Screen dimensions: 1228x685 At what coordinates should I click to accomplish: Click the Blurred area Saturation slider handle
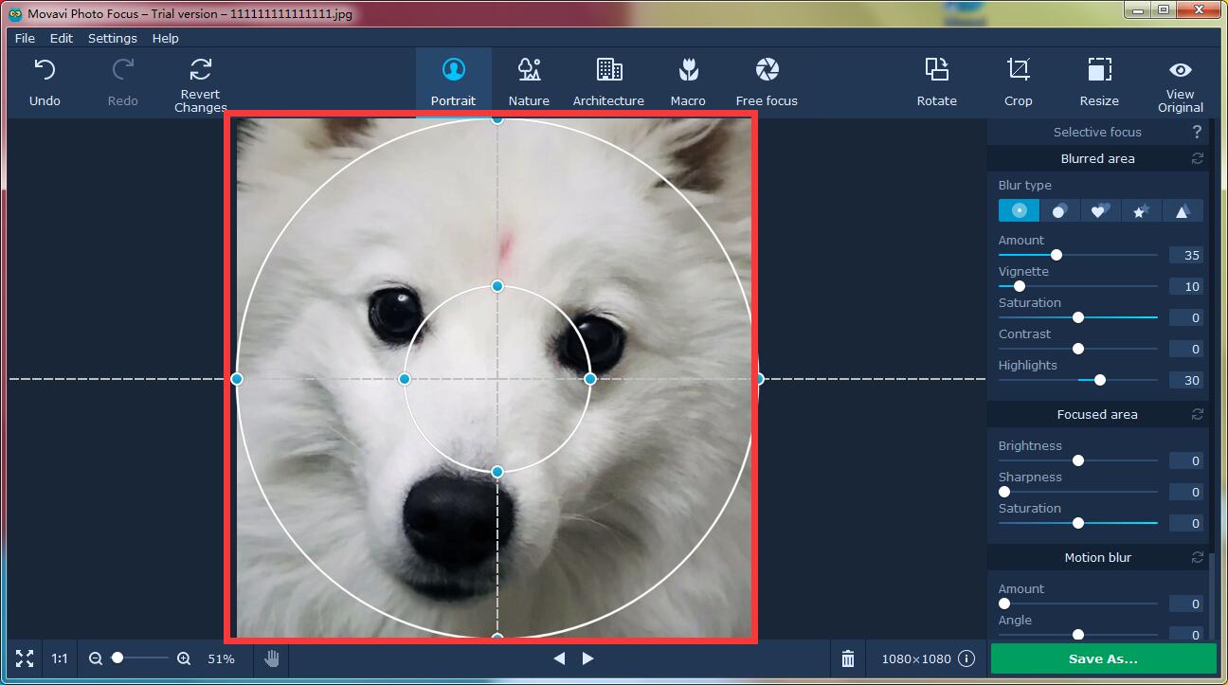click(x=1078, y=317)
